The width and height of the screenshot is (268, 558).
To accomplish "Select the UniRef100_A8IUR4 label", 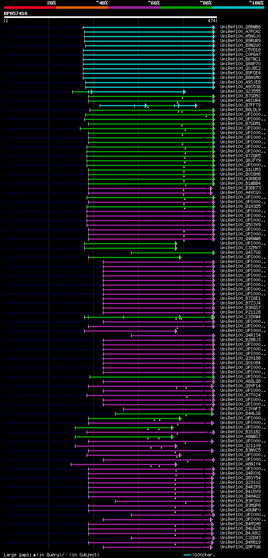I will [240, 100].
